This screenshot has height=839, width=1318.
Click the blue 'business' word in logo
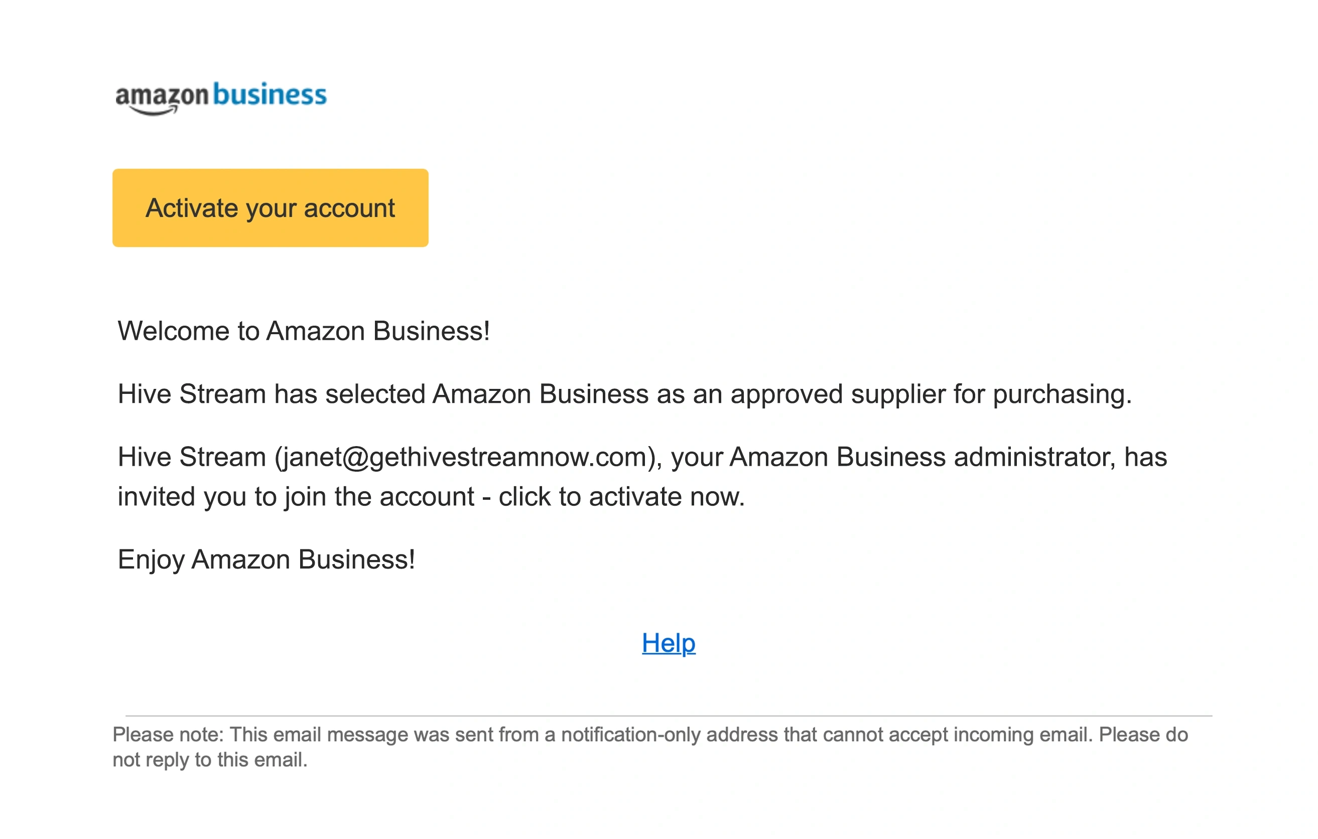pos(270,94)
